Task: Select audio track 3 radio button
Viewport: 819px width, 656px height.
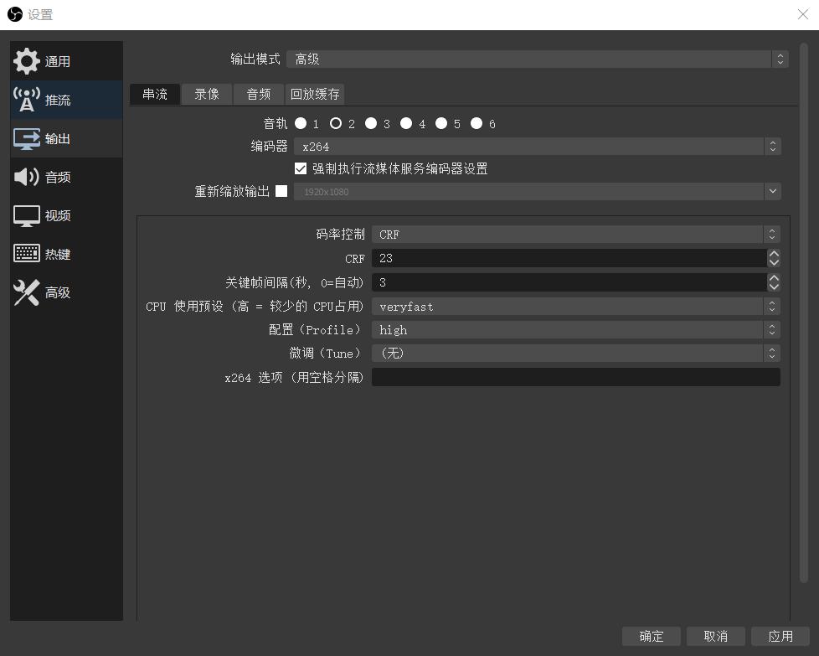Action: tap(371, 123)
